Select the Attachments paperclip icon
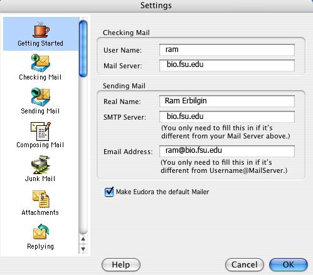The width and height of the screenshot is (313, 275). [x=41, y=199]
